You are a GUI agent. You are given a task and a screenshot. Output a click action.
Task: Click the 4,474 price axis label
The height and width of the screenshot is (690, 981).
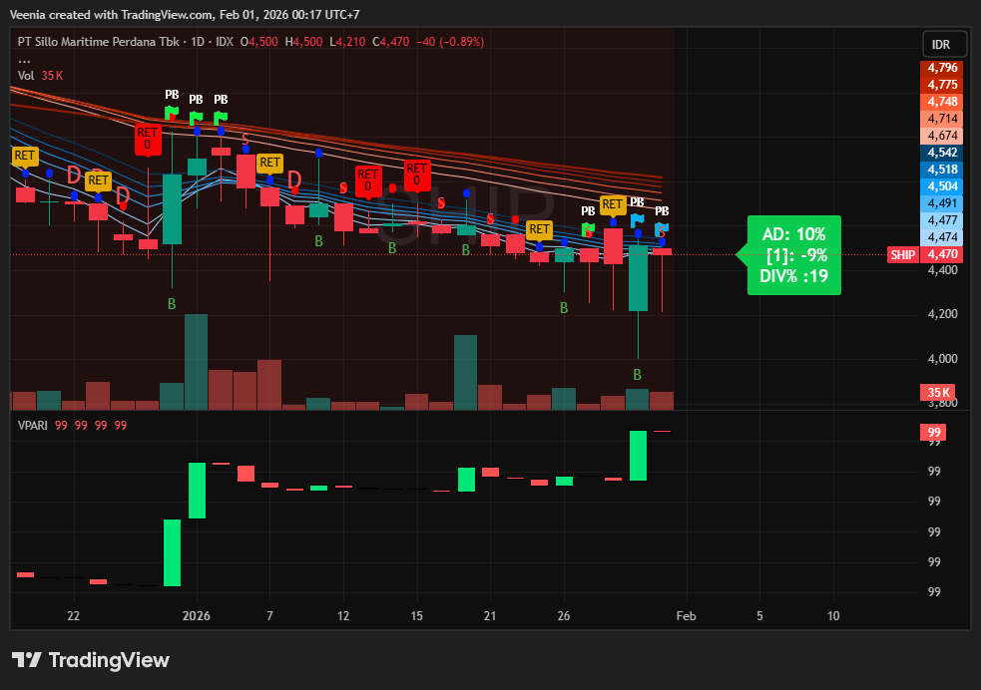[x=942, y=237]
